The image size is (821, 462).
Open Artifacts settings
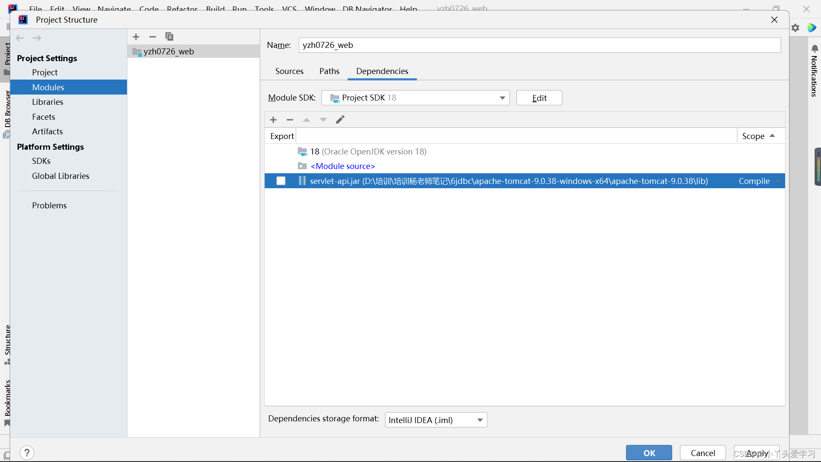[47, 131]
